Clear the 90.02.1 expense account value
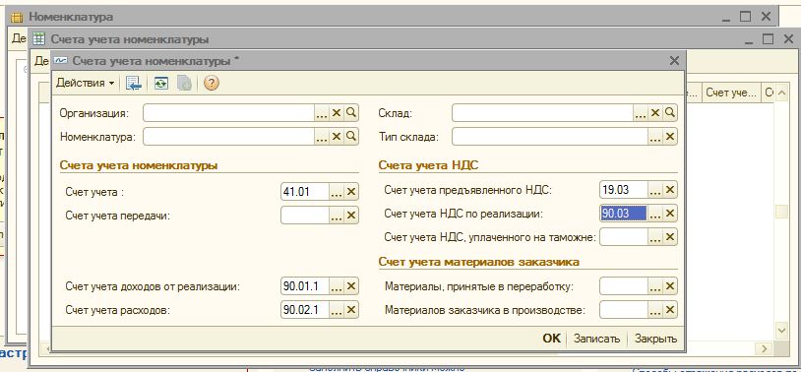This screenshot has height=372, width=801. pyautogui.click(x=351, y=310)
